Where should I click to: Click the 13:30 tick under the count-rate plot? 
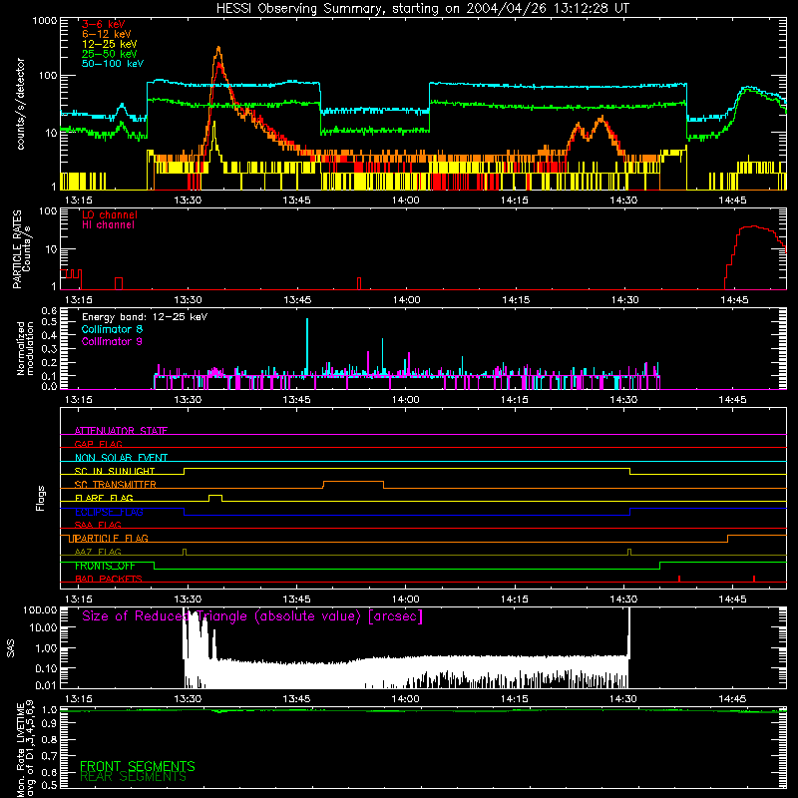188,200
